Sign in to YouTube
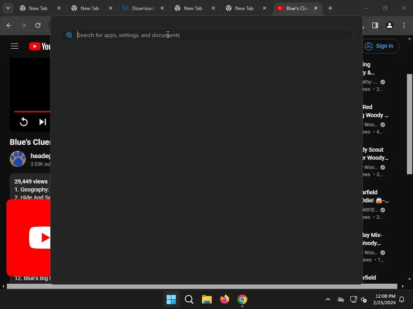 coord(380,46)
